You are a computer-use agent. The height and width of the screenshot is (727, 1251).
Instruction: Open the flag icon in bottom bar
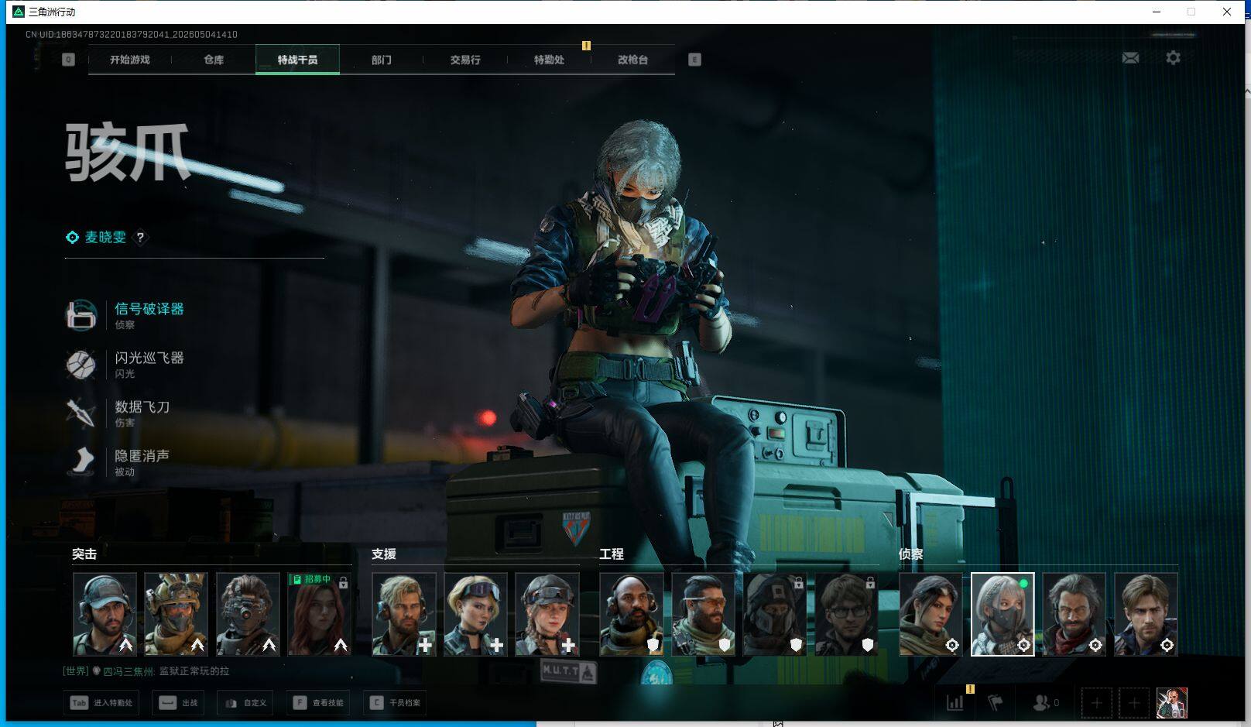[x=996, y=703]
